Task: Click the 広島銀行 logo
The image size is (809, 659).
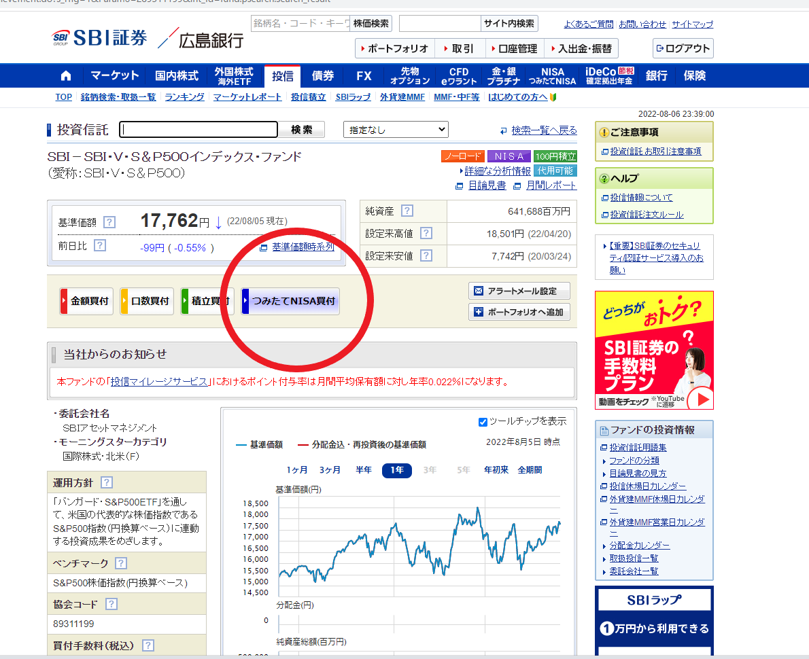Action: [x=202, y=39]
